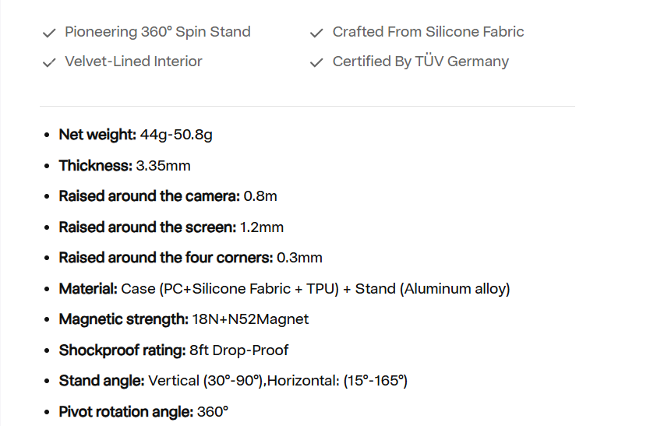Click the Velvet-Lined Interior feature text
This screenshot has height=426, width=657.
point(133,62)
